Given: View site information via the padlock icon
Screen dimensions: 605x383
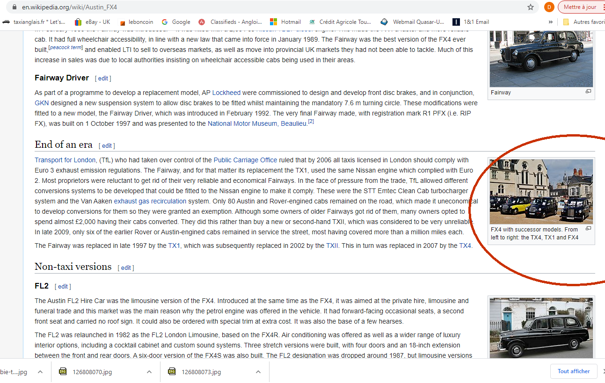Looking at the screenshot, I should 14,7.
